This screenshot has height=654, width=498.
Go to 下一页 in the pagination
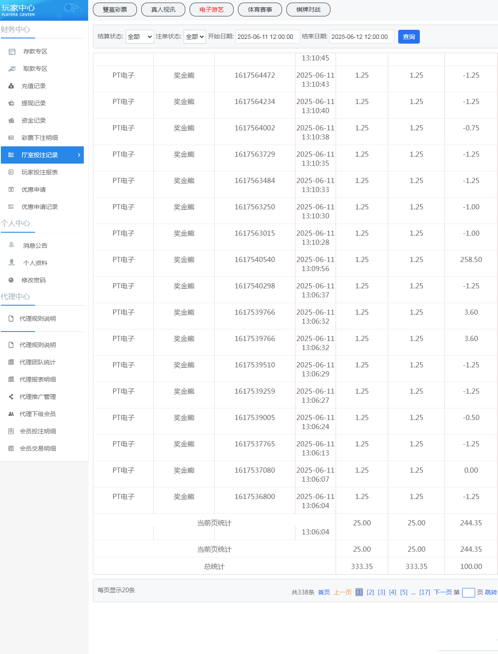pyautogui.click(x=443, y=592)
